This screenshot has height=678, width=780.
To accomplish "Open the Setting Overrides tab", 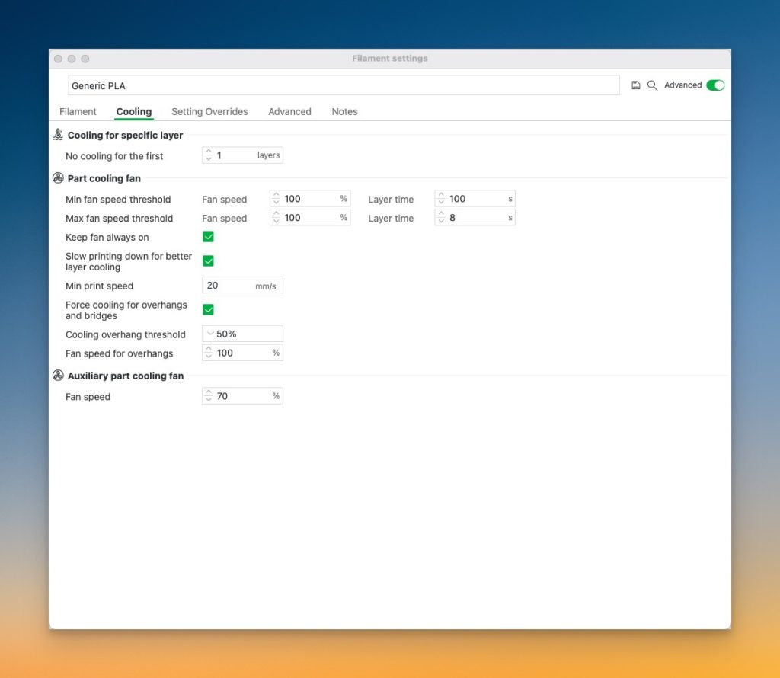I will (209, 111).
